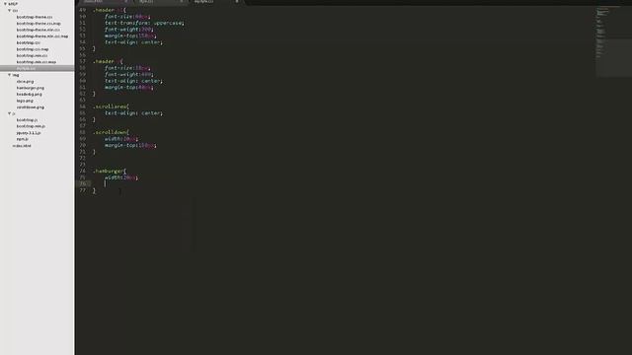Open bootstrap.min.css in the file tree

point(32,55)
